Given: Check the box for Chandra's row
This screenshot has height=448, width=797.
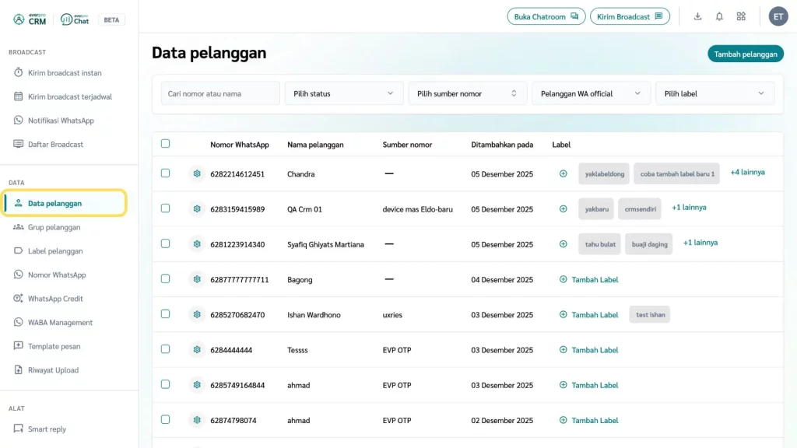Looking at the screenshot, I should (x=165, y=173).
